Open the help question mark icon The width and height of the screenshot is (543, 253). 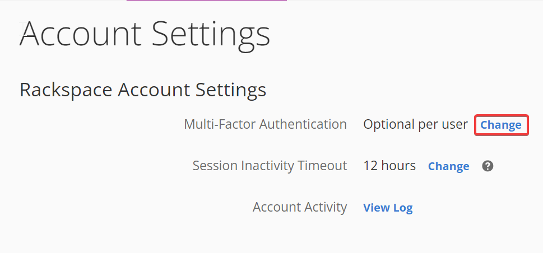pos(488,166)
